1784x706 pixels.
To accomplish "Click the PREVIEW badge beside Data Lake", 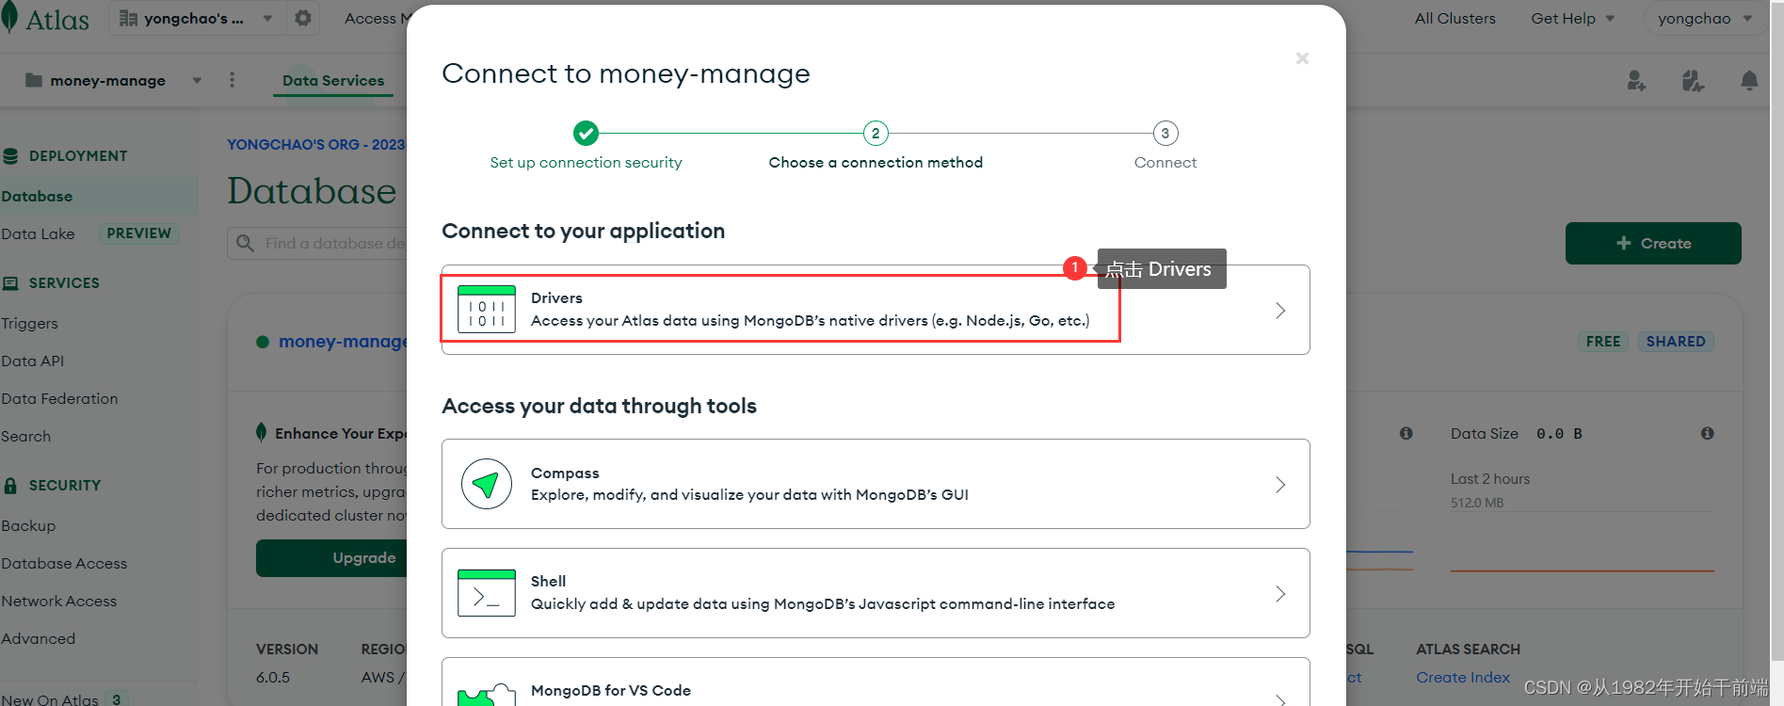I will coord(138,233).
